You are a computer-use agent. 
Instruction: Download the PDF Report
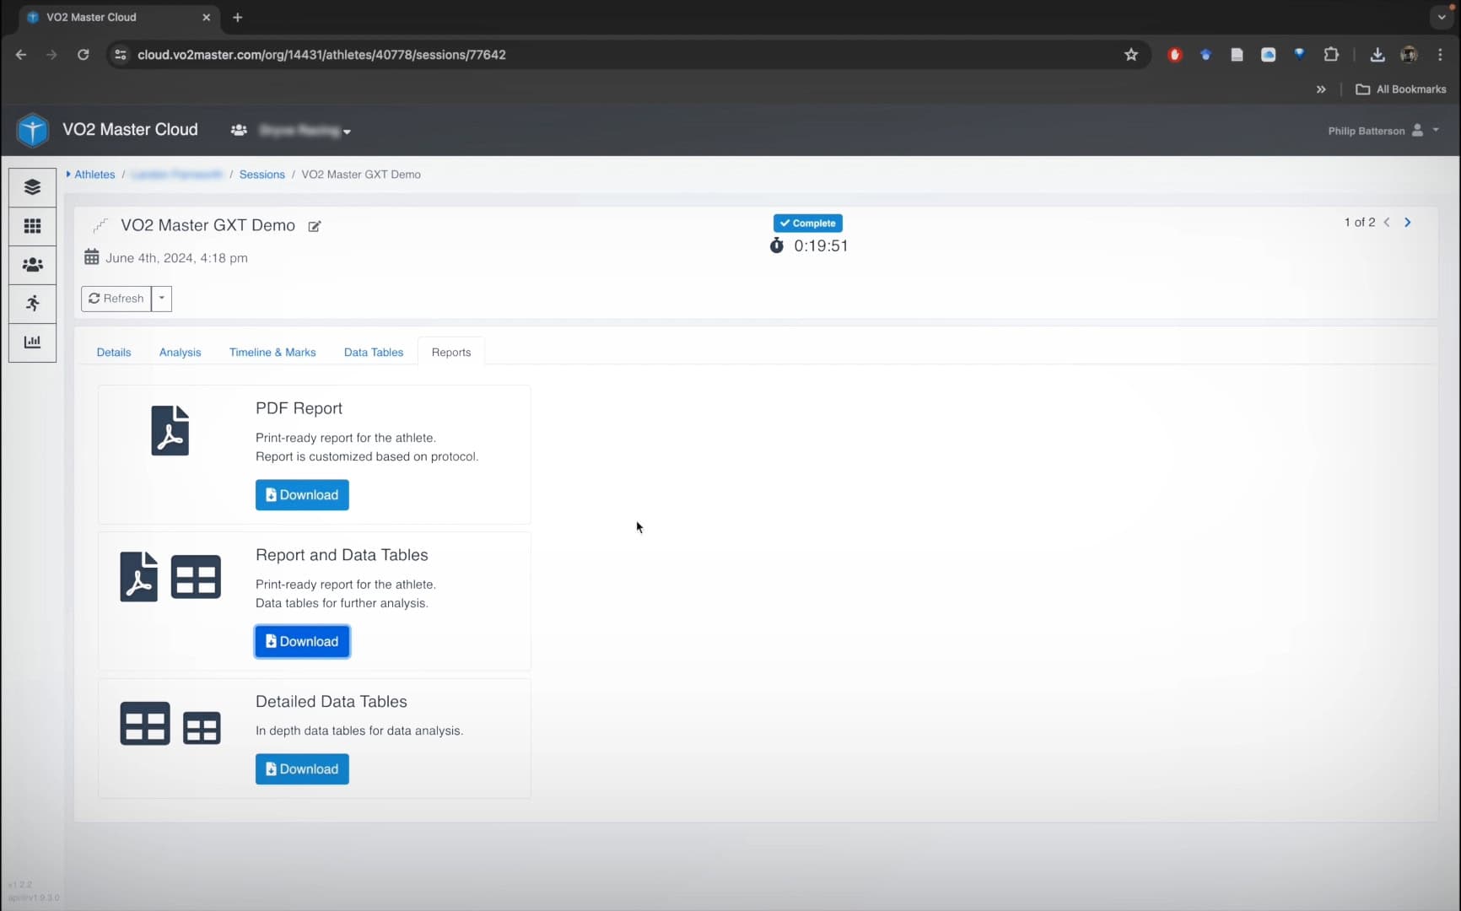tap(302, 495)
